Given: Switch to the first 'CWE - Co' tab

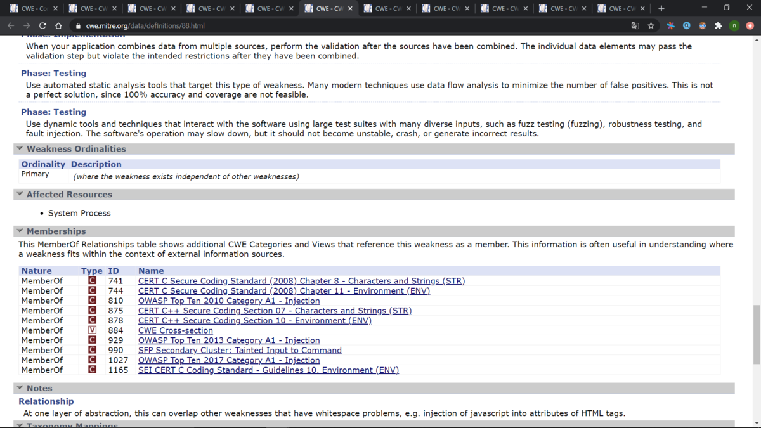Looking at the screenshot, I should [33, 8].
